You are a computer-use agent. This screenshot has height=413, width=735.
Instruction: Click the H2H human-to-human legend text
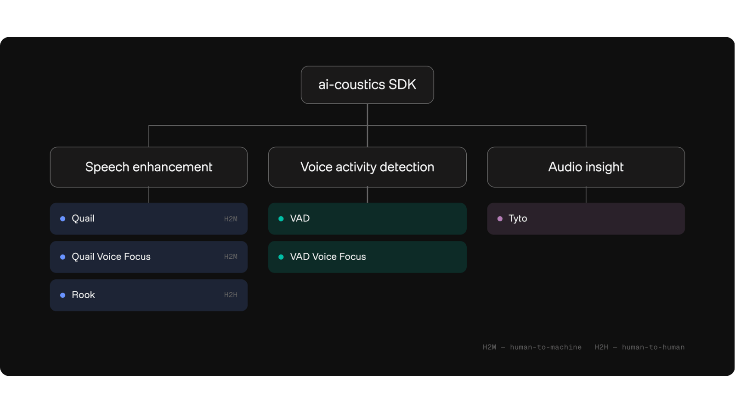639,347
